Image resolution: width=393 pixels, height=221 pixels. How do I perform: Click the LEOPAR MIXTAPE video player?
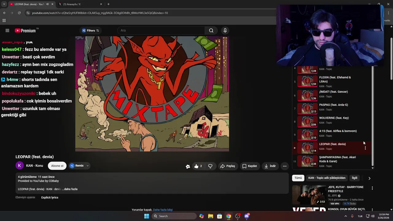click(152, 94)
